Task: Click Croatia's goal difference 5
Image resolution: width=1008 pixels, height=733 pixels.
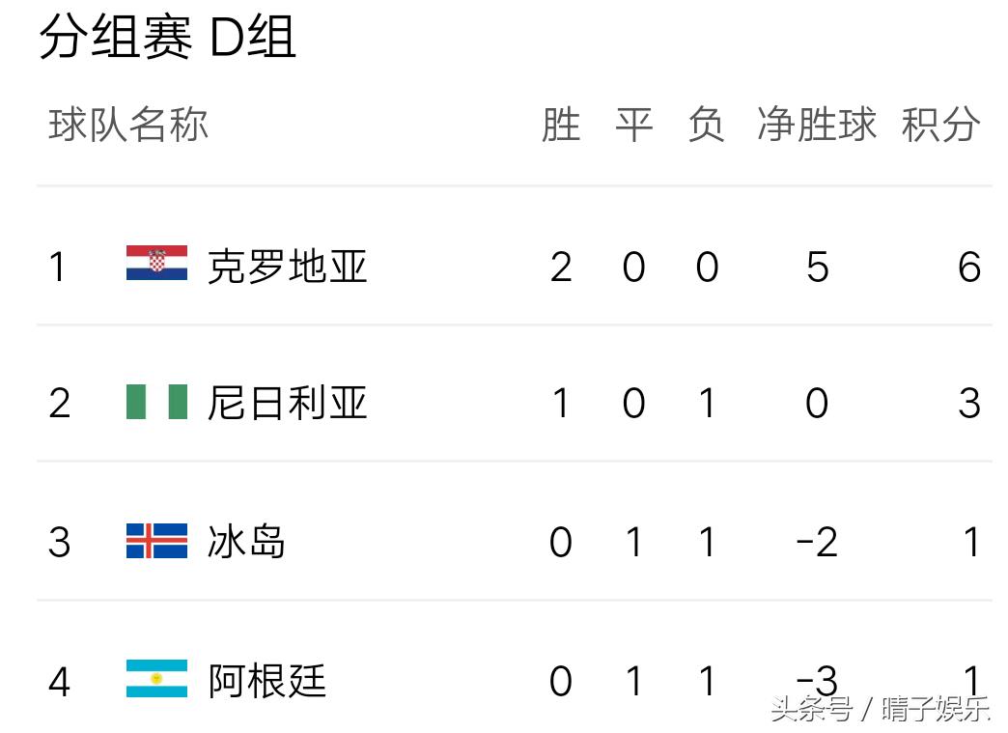Action: point(817,267)
